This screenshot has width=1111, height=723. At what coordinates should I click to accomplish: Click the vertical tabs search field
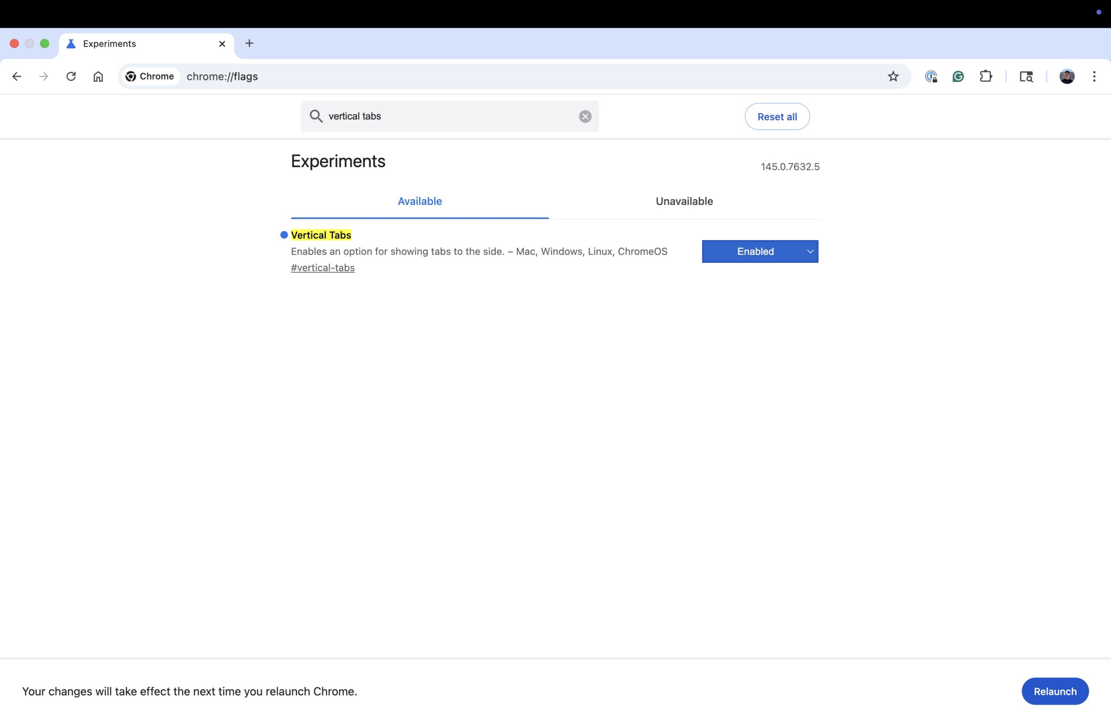coord(448,117)
